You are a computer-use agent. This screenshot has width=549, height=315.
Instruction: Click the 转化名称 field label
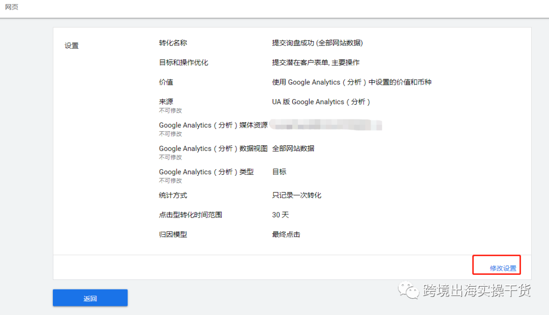[x=173, y=43]
